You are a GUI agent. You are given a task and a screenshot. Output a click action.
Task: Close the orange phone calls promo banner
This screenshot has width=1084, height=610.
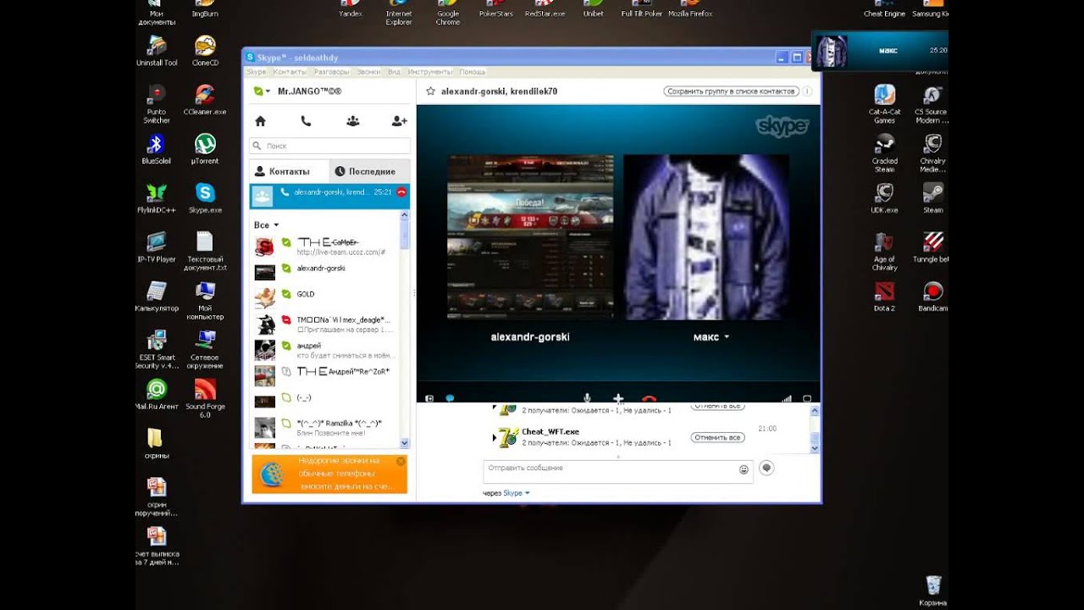tap(401, 462)
